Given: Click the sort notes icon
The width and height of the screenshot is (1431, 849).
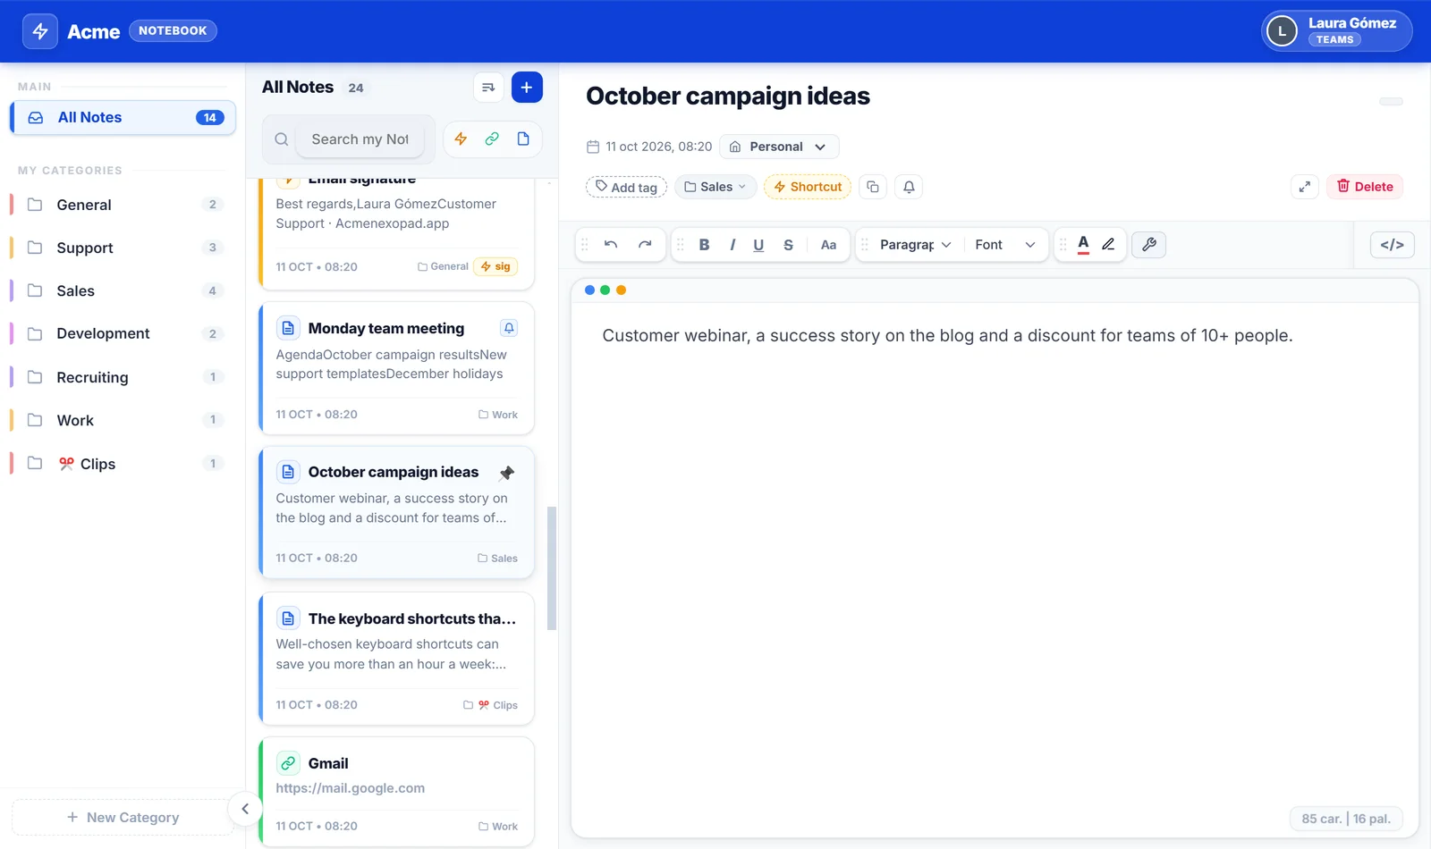Looking at the screenshot, I should [488, 88].
